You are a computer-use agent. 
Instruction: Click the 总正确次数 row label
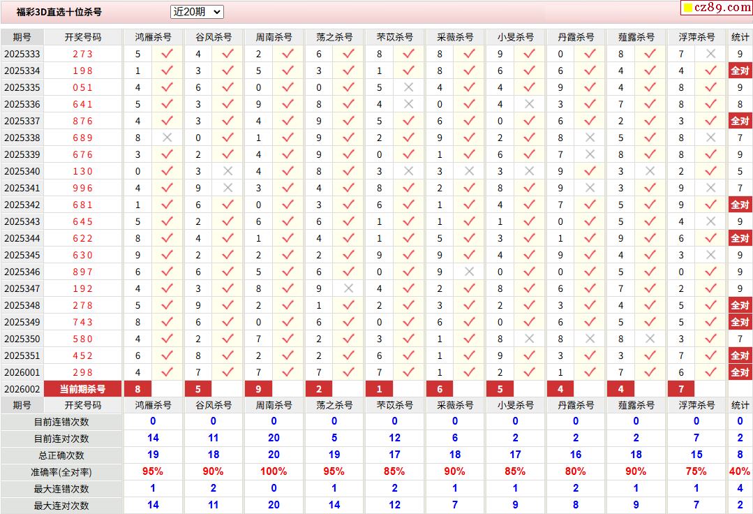pyautogui.click(x=61, y=455)
